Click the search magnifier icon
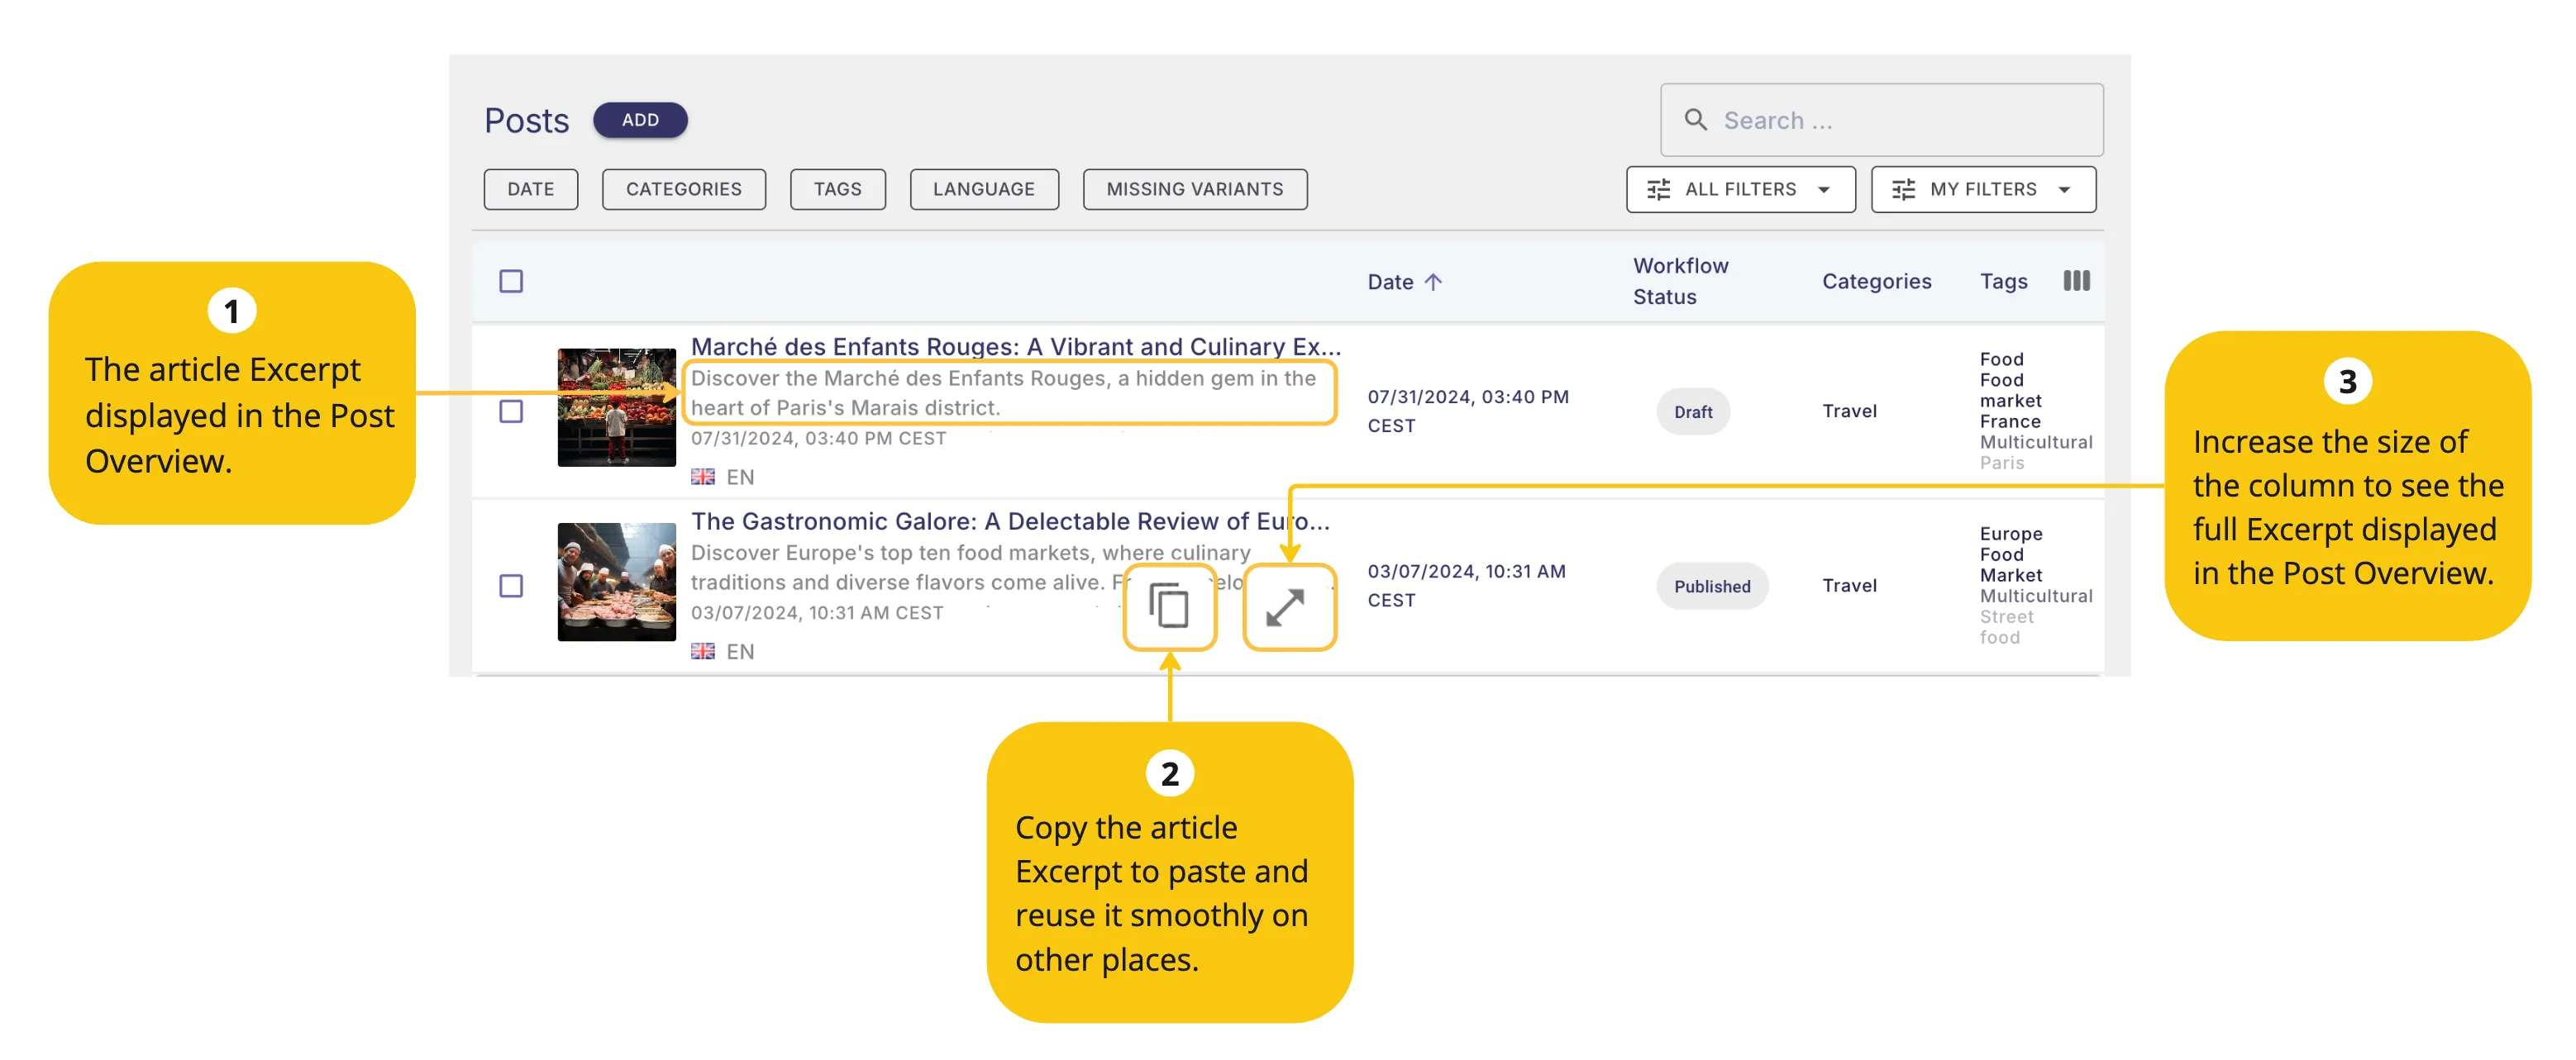This screenshot has width=2576, height=1060. point(1695,120)
